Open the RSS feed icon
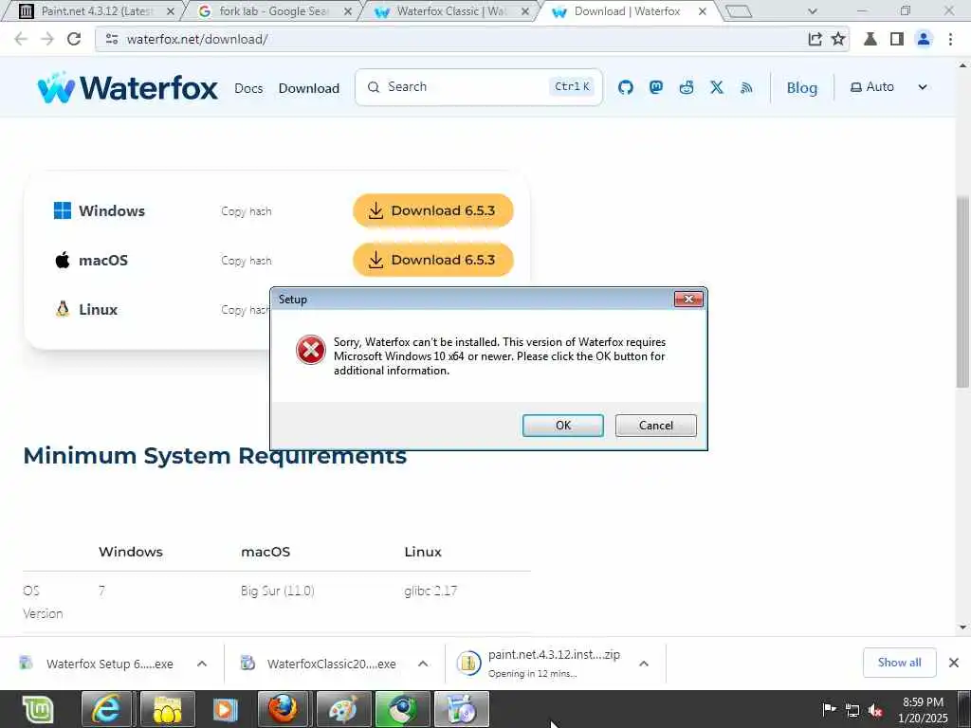Image resolution: width=971 pixels, height=728 pixels. [x=746, y=88]
